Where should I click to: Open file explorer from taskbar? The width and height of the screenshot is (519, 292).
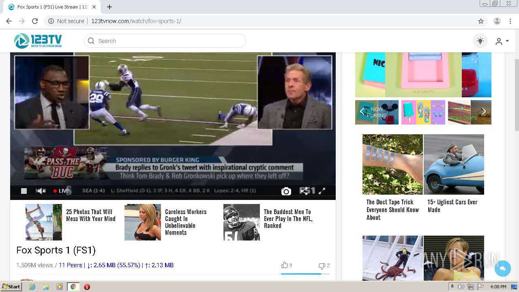coord(46,287)
